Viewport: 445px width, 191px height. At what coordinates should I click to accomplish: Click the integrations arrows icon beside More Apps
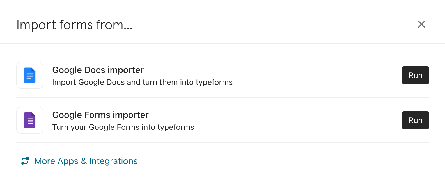coord(25,161)
